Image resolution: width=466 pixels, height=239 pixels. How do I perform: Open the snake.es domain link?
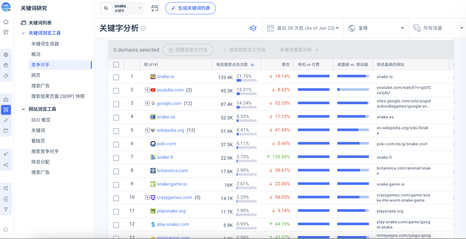[166, 117]
